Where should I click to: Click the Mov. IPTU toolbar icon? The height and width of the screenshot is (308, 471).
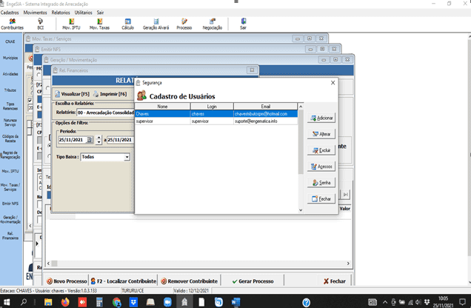pyautogui.click(x=71, y=24)
